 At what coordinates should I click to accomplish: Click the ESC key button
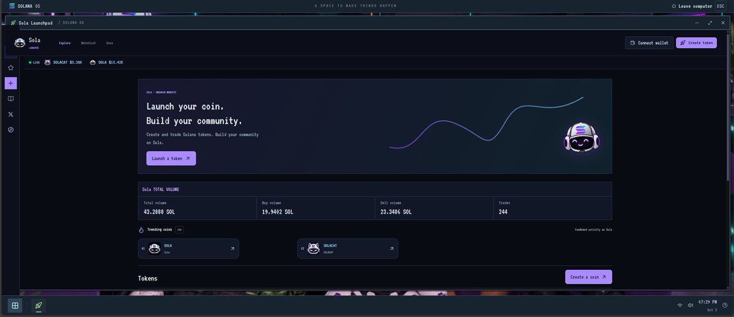click(721, 6)
